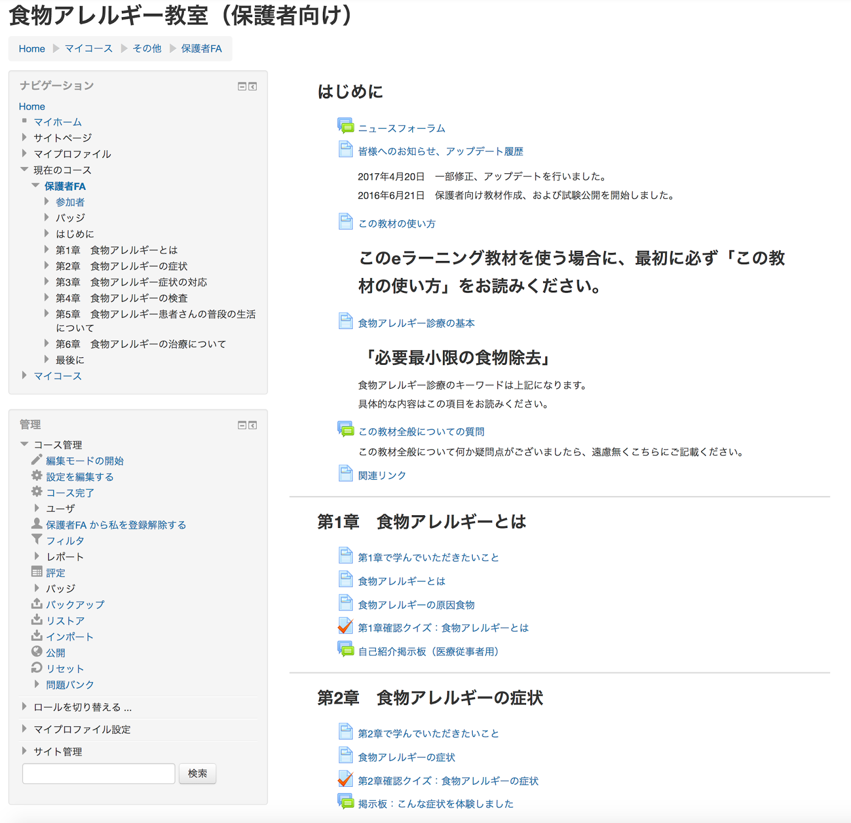Image resolution: width=851 pixels, height=823 pixels.
Task: Click the funnel icon next to フィルタ
Action: (x=37, y=539)
